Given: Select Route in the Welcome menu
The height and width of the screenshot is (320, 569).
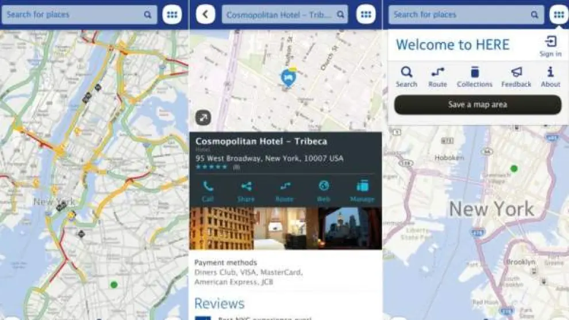Looking at the screenshot, I should pos(437,73).
